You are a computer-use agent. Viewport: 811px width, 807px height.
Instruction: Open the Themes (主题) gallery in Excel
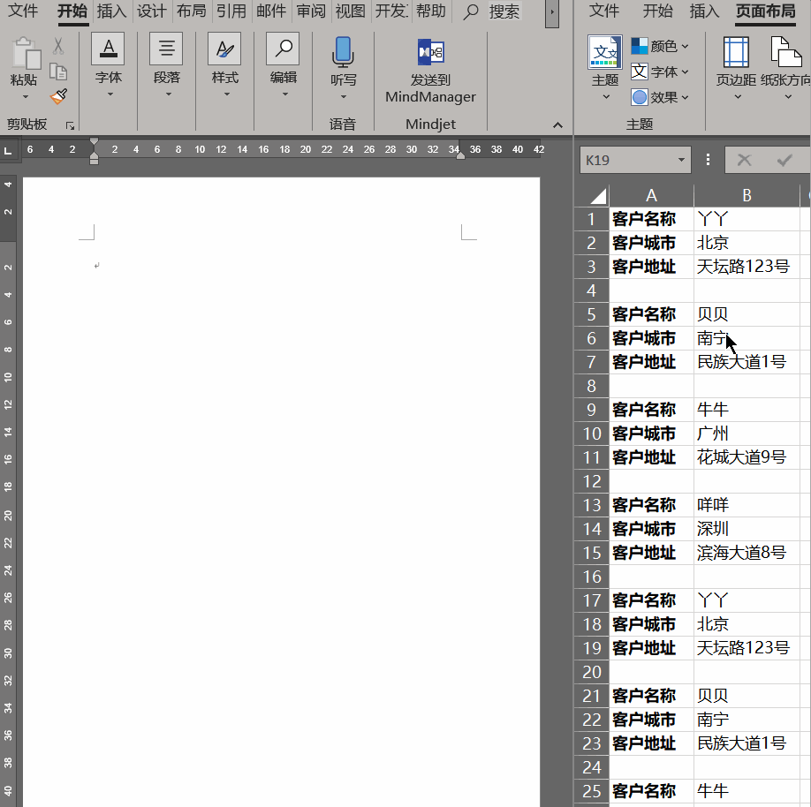coord(605,52)
